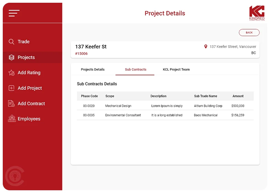Open the hamburger menu icon

14,13
